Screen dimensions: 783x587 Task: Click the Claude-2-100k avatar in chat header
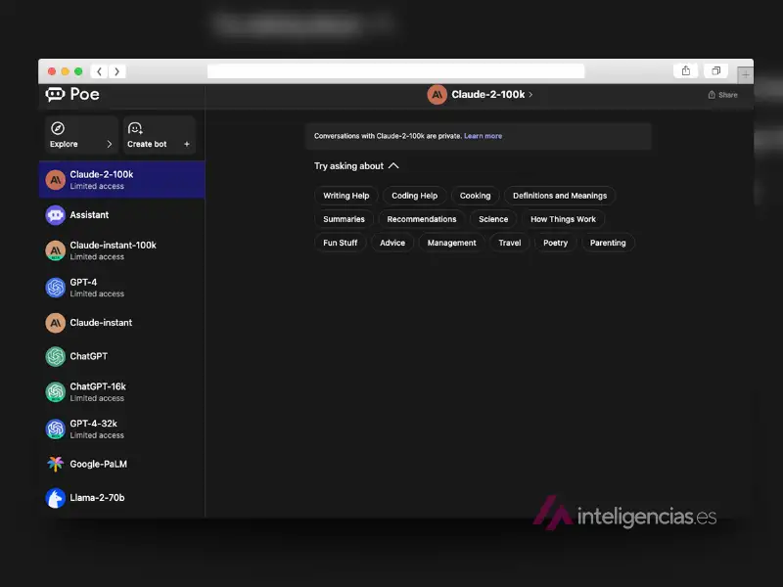click(x=437, y=95)
